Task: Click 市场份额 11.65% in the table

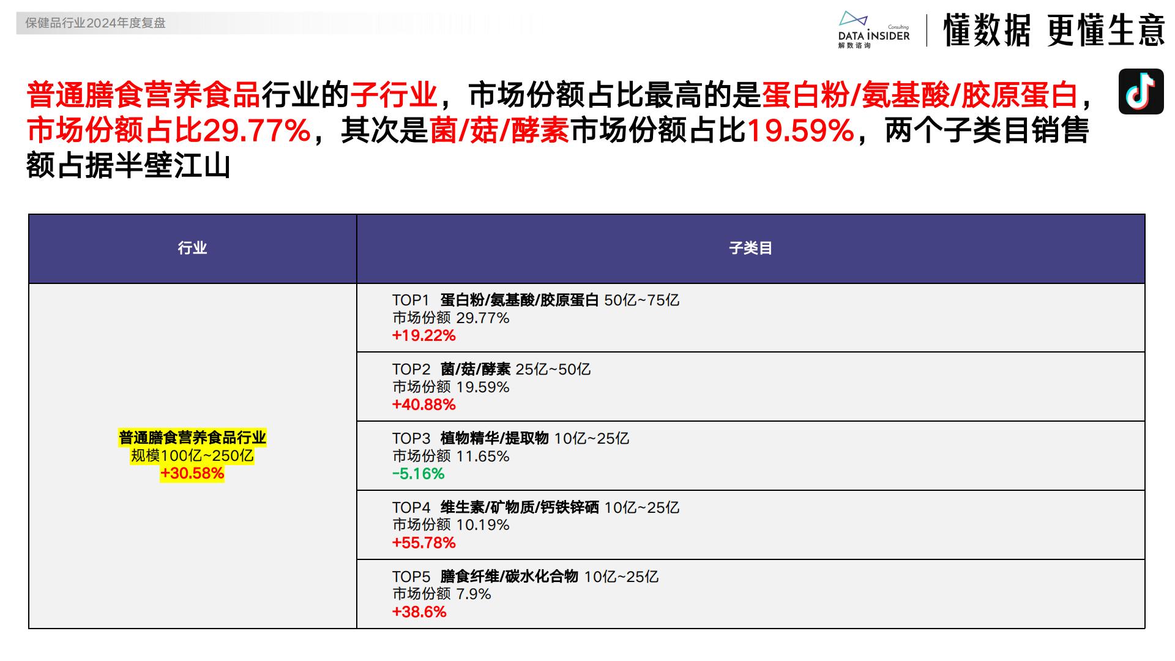Action: tap(451, 456)
